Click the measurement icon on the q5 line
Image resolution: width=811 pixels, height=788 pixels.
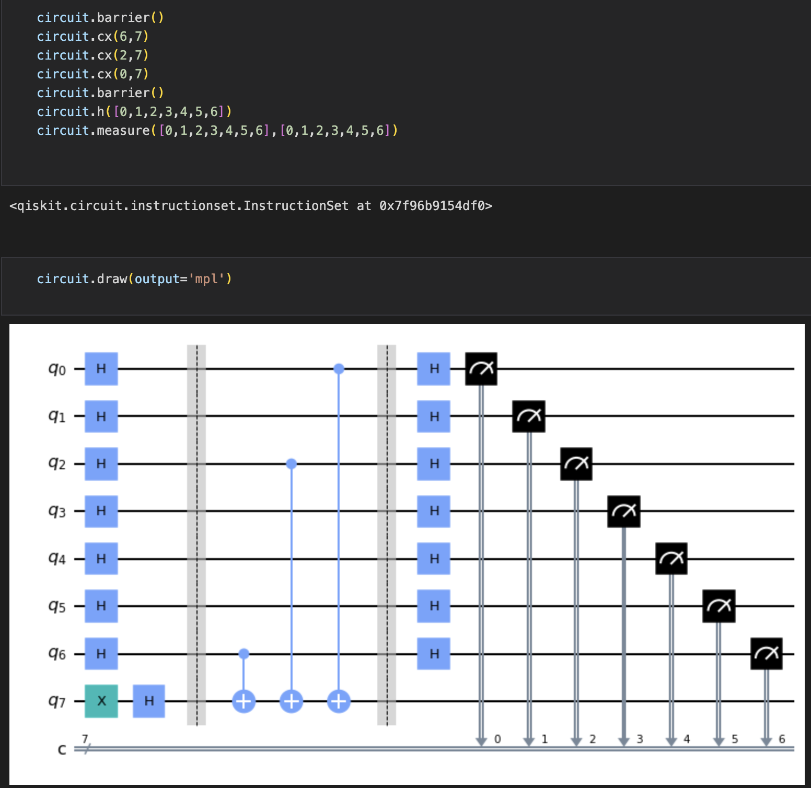pyautogui.click(x=719, y=606)
